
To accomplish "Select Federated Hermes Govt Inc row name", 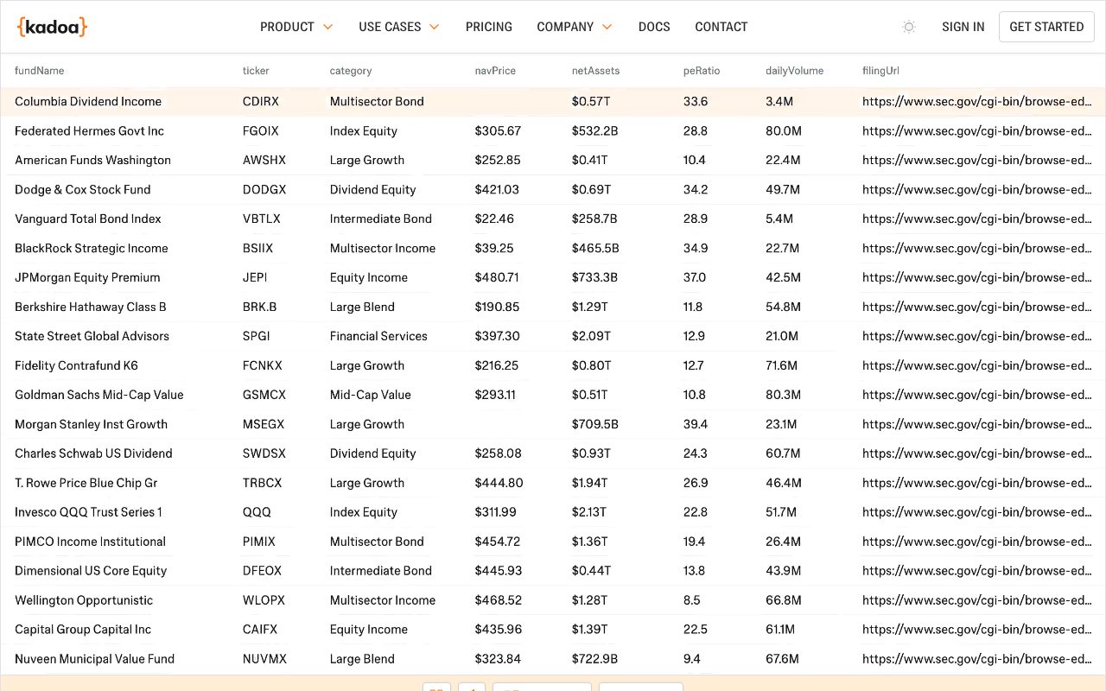I will [x=89, y=130].
